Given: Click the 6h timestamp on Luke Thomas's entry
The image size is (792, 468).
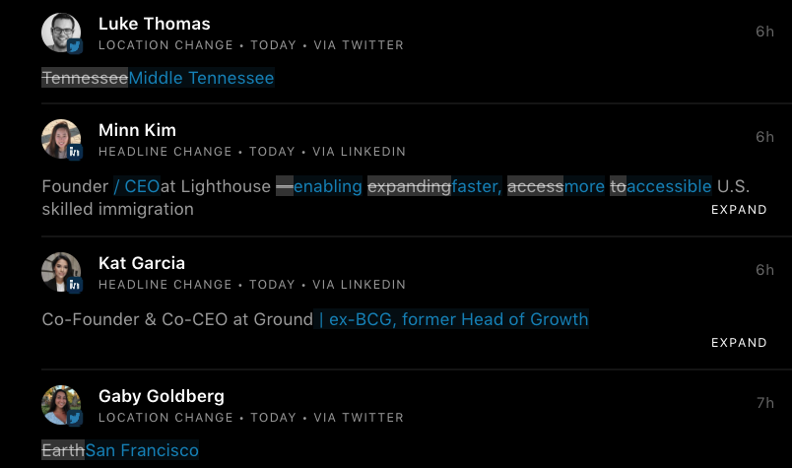Looking at the screenshot, I should coord(765,32).
